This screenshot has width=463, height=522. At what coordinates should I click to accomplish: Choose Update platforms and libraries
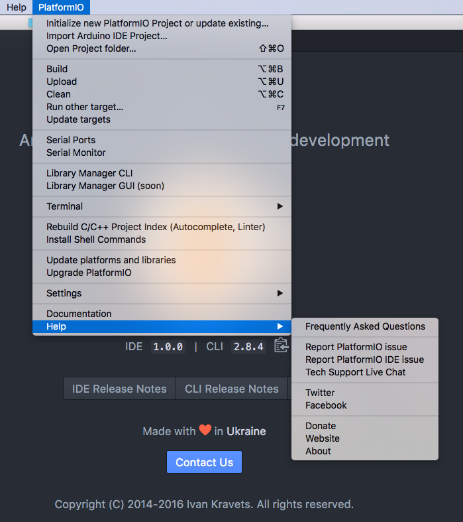(162, 260)
